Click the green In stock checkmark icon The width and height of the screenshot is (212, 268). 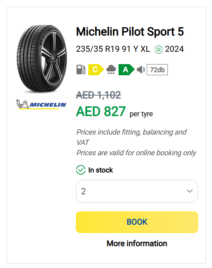(x=81, y=170)
